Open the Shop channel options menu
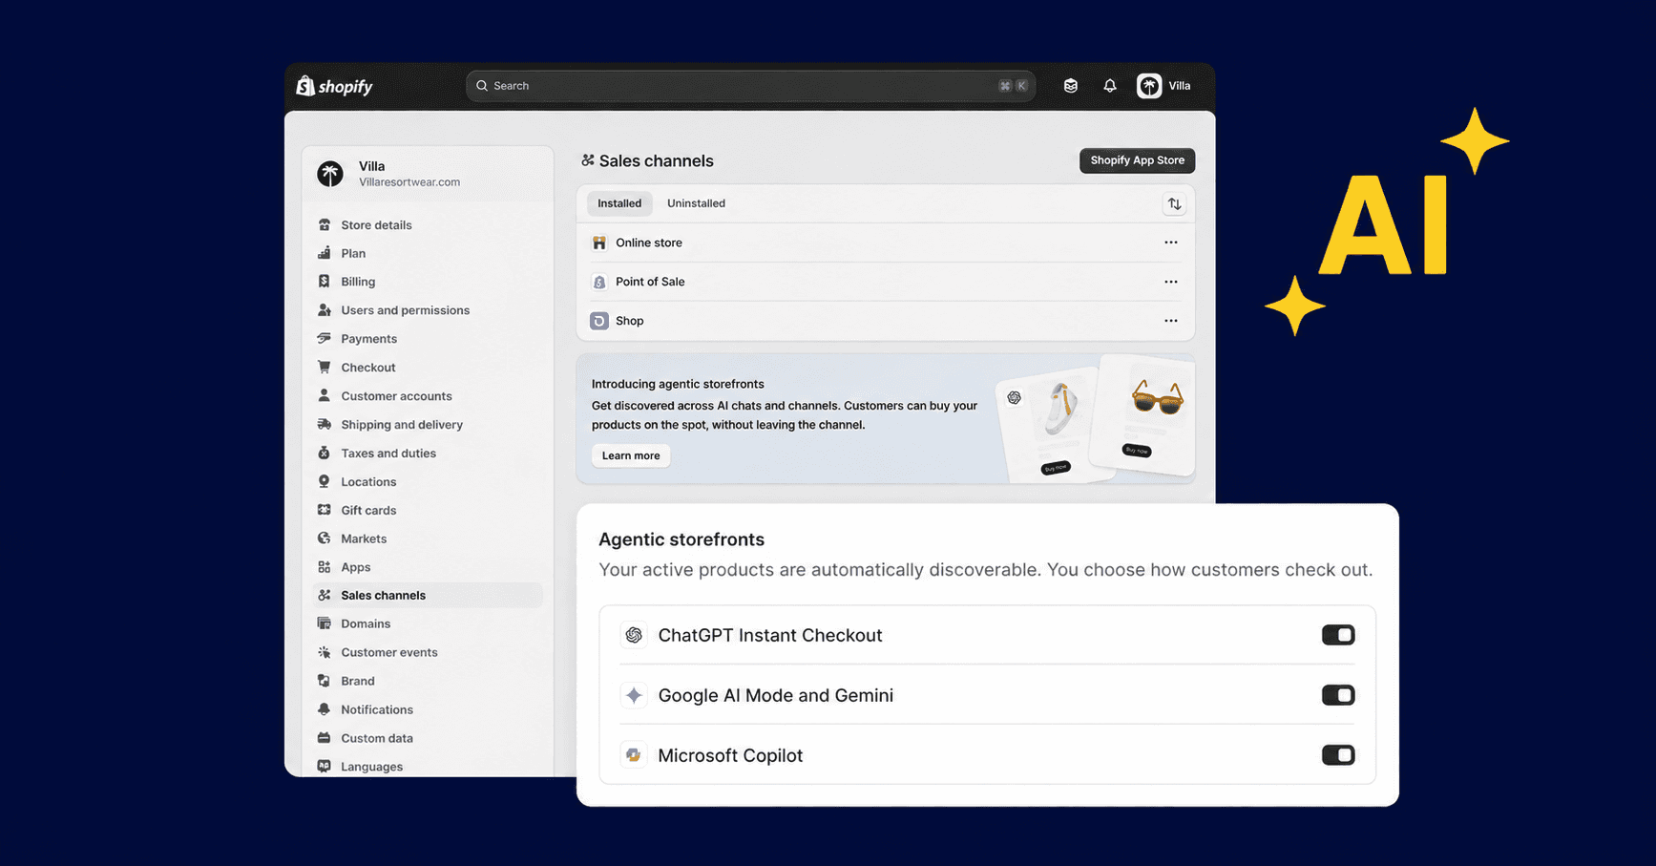 coord(1171,321)
